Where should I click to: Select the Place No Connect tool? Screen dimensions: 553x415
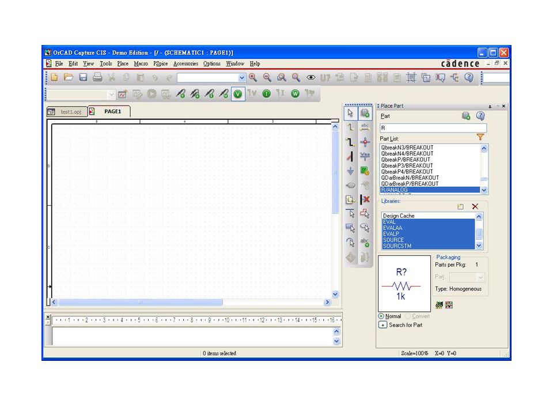[x=365, y=200]
